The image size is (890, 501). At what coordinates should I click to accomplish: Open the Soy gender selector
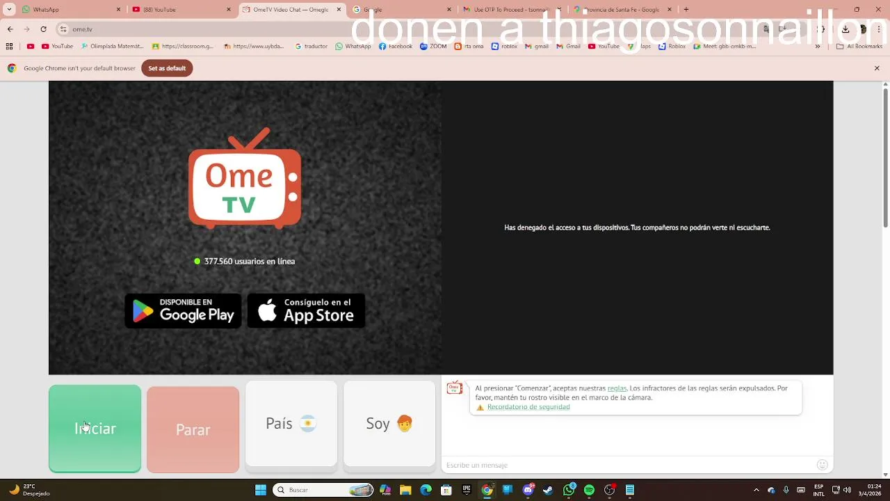point(389,423)
